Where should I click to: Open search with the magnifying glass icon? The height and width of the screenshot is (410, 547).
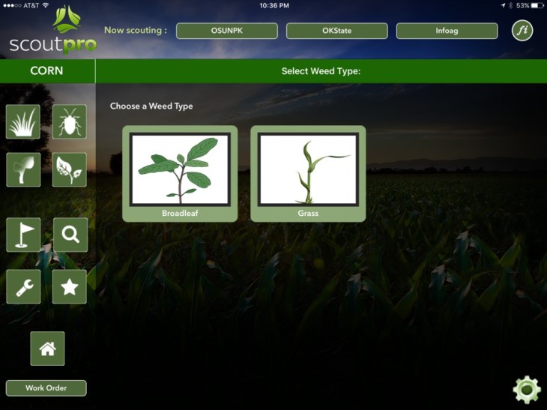tap(70, 235)
